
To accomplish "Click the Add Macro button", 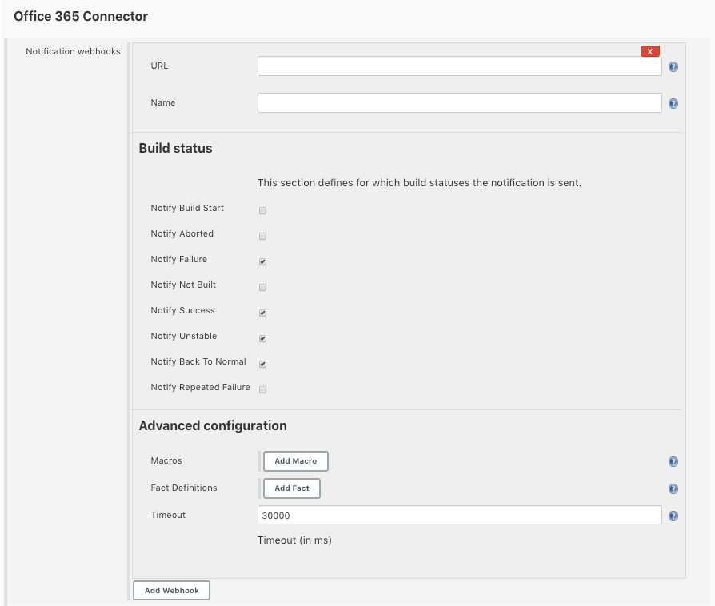I will [x=295, y=461].
